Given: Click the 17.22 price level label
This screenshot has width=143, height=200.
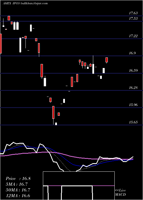Looking at the screenshot, I should 133,36.
